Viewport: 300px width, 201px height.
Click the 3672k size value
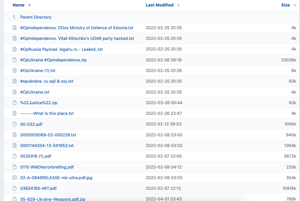290,156
